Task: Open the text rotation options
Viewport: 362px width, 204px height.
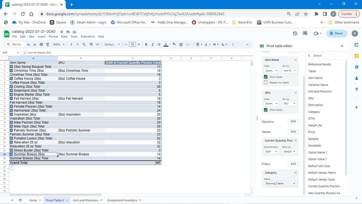Action: tap(224, 44)
